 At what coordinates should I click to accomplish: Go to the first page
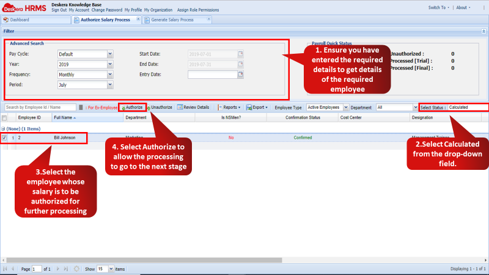tap(5, 268)
